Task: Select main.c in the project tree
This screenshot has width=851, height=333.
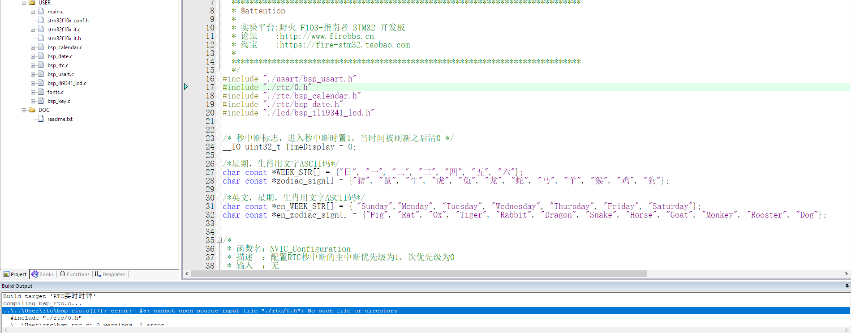Action: coord(56,12)
